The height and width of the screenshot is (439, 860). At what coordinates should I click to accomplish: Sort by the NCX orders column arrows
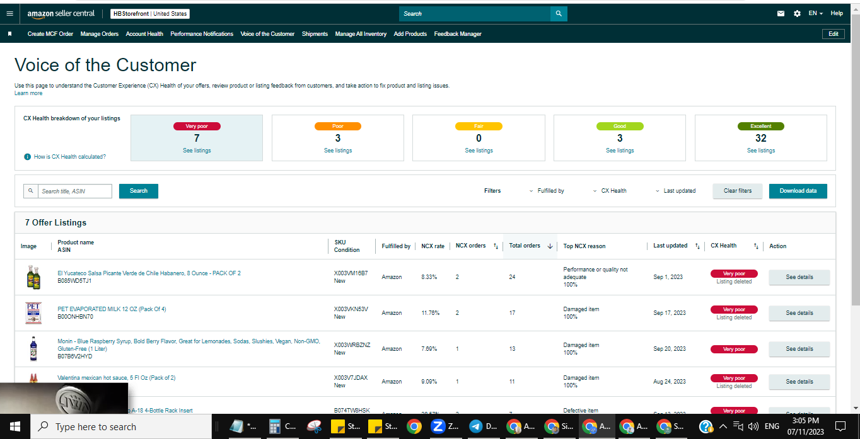coord(496,246)
